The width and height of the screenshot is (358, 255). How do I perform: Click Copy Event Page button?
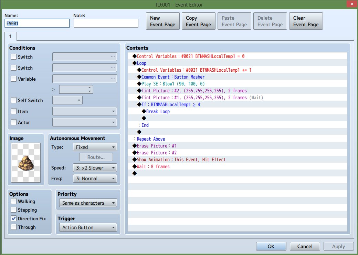[198, 21]
